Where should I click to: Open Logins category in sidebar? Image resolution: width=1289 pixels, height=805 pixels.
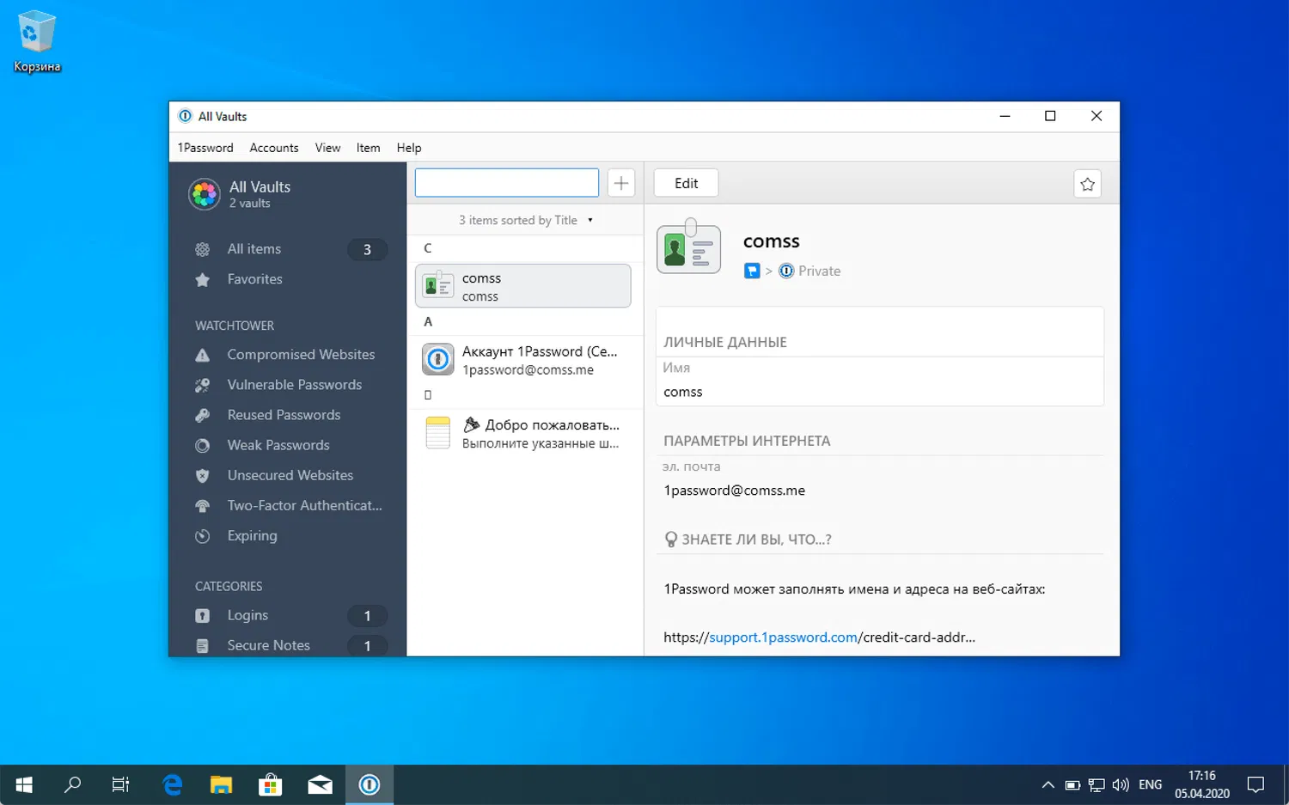(247, 615)
